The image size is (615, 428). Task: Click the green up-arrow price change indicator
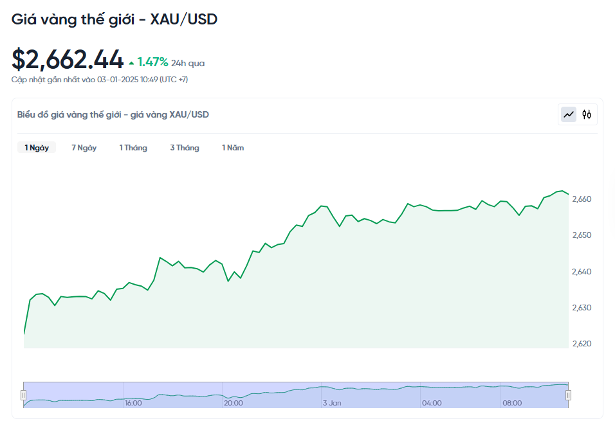[131, 63]
